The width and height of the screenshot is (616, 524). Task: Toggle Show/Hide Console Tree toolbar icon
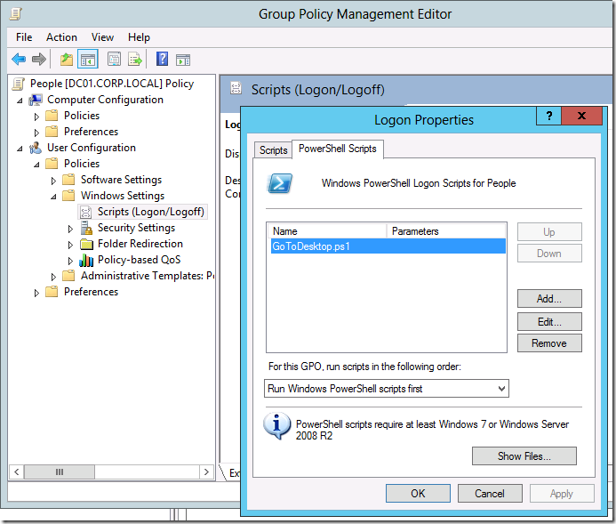[x=87, y=60]
